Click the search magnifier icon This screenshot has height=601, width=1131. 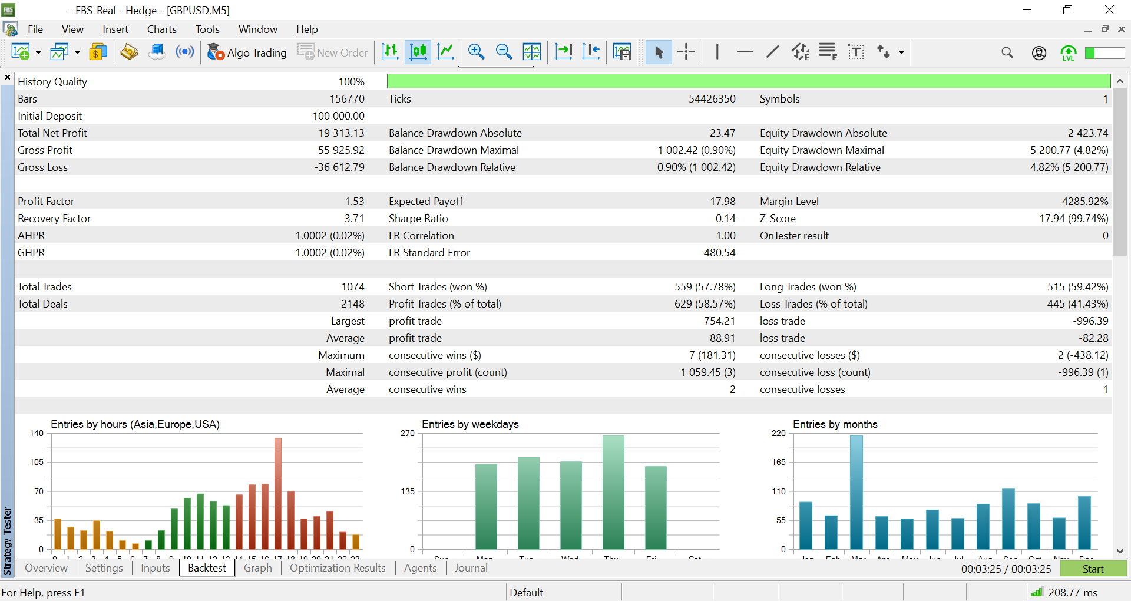coord(1007,52)
